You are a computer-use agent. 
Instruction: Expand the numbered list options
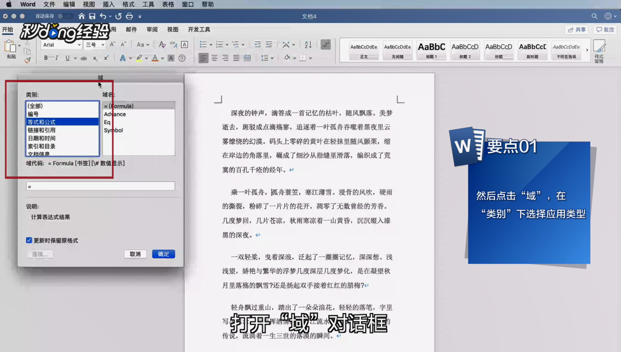click(227, 45)
